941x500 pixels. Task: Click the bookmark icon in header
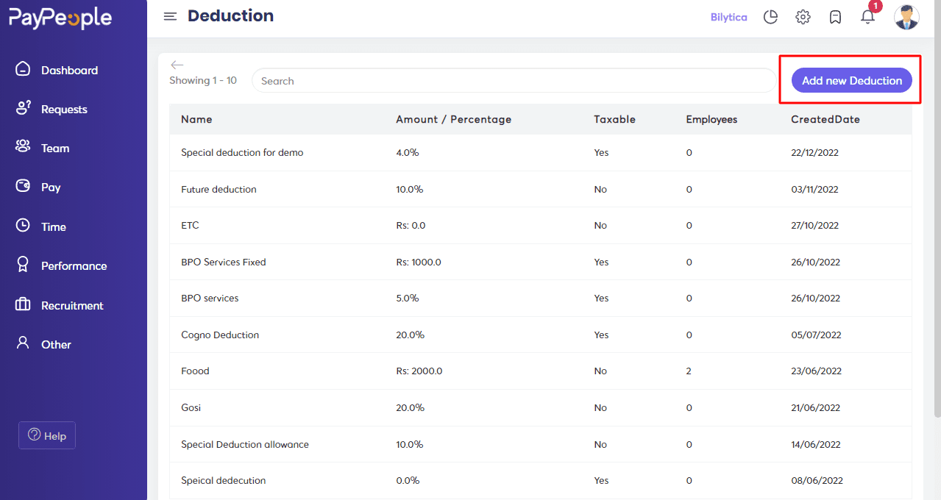(835, 17)
